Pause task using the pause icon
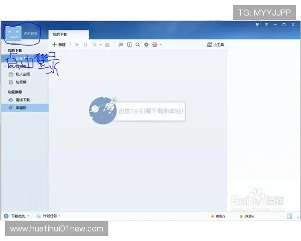The width and height of the screenshot is (301, 241). [86, 45]
